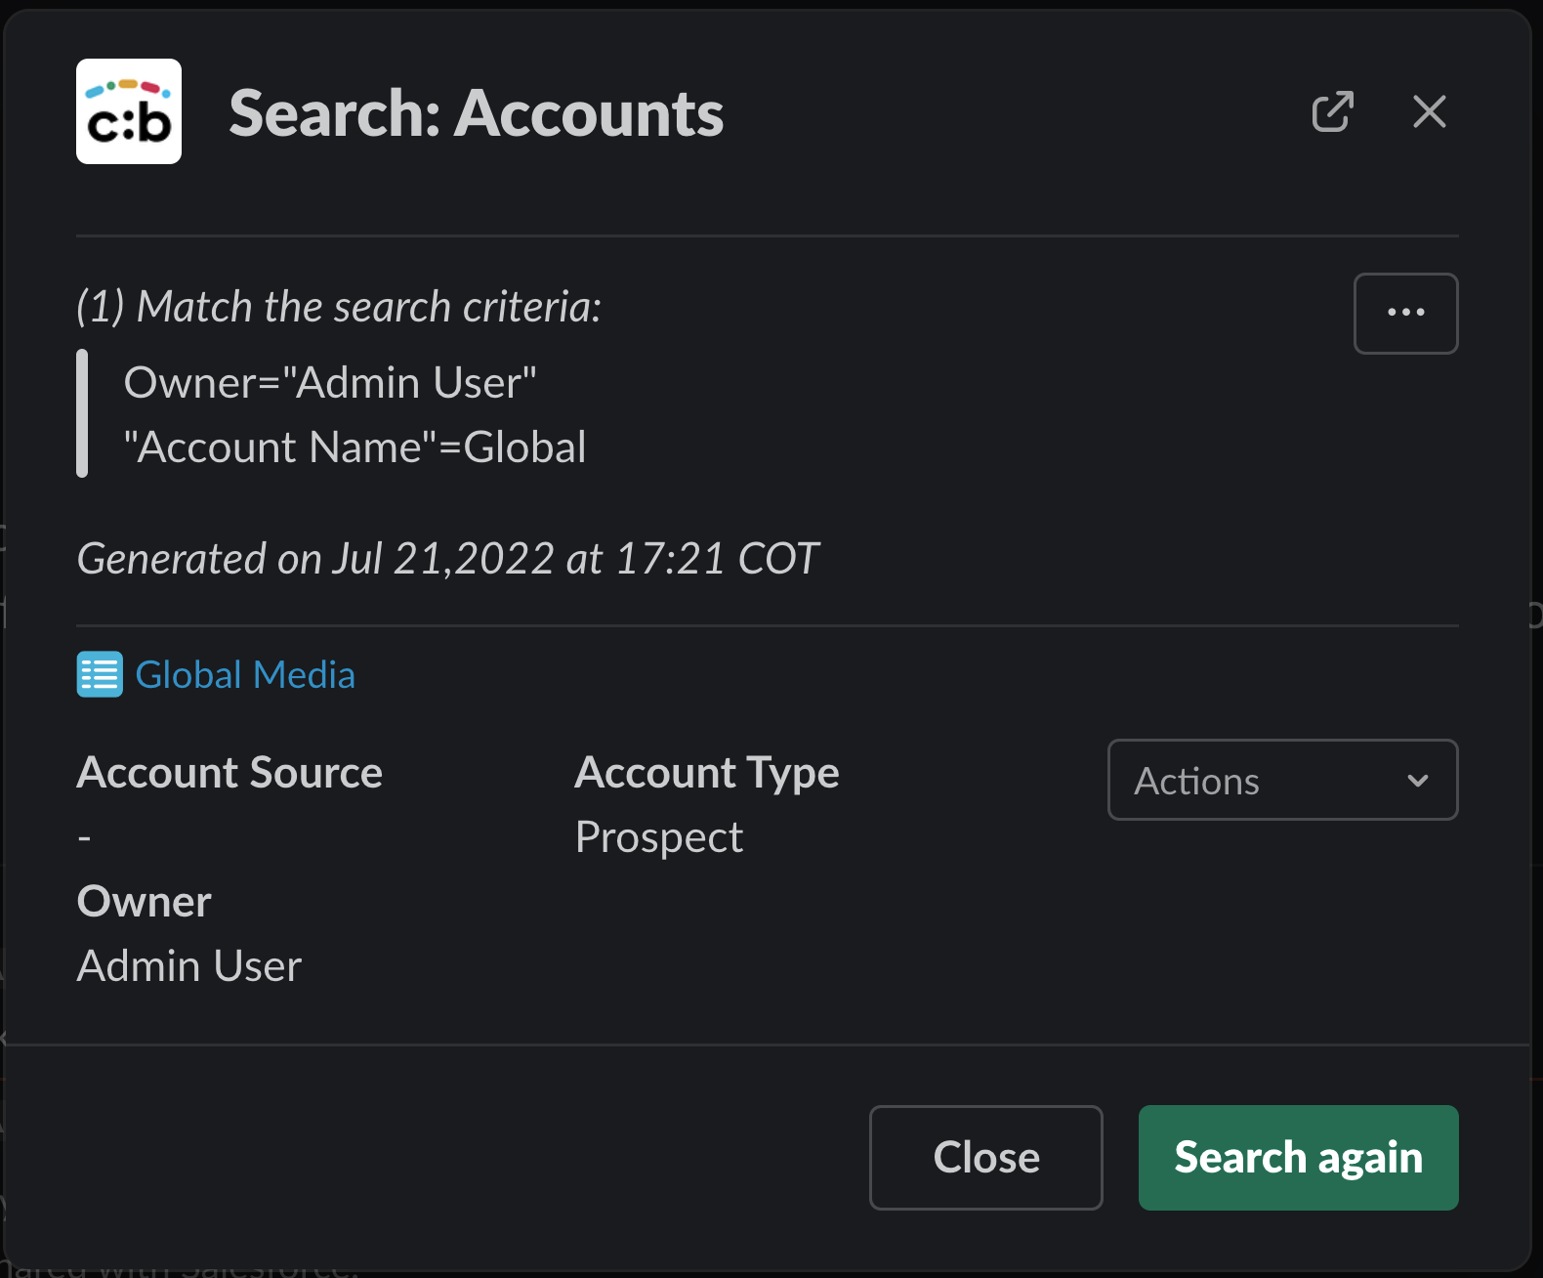Click the chevron arrow in the Actions select
1543x1278 pixels.
click(1417, 781)
